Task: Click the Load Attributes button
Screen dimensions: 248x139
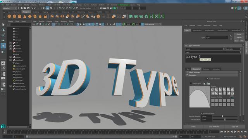Action: click(214, 127)
